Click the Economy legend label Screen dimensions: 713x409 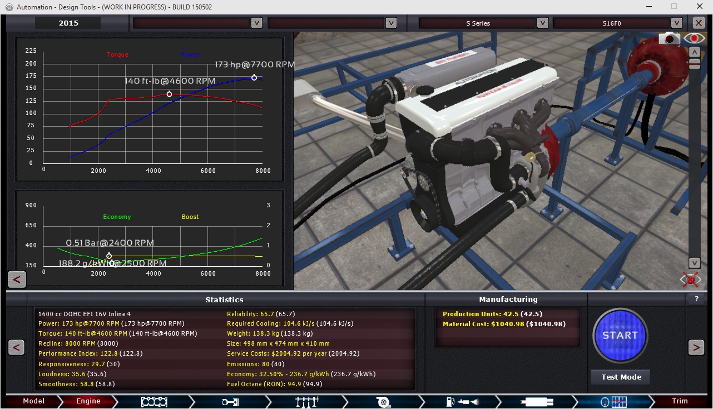(x=117, y=217)
